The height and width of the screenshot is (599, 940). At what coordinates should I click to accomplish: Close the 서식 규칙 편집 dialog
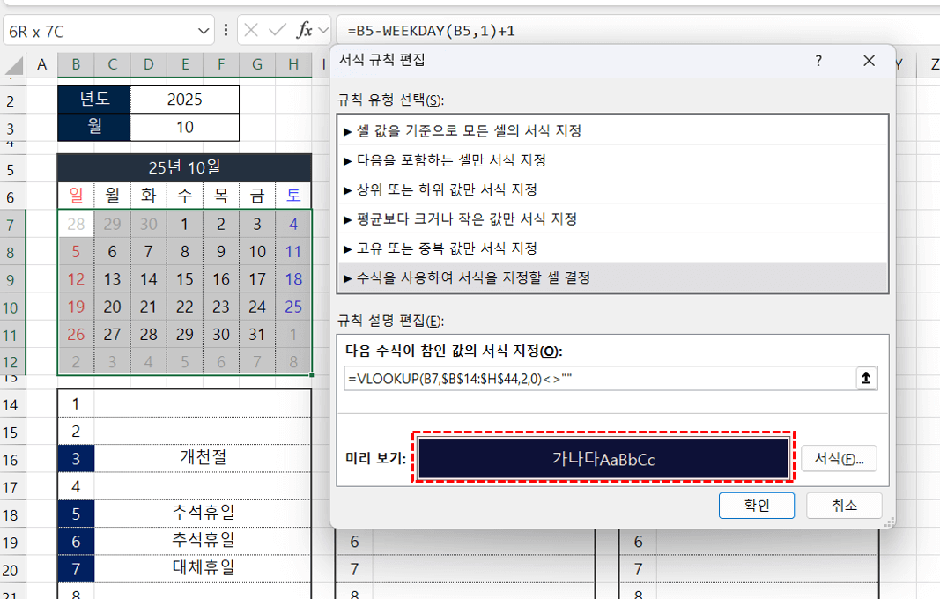pyautogui.click(x=869, y=61)
